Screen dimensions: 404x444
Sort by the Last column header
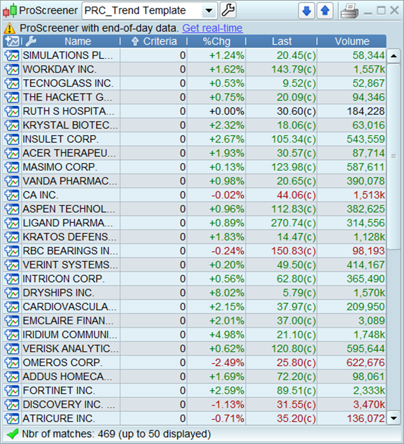(x=282, y=41)
